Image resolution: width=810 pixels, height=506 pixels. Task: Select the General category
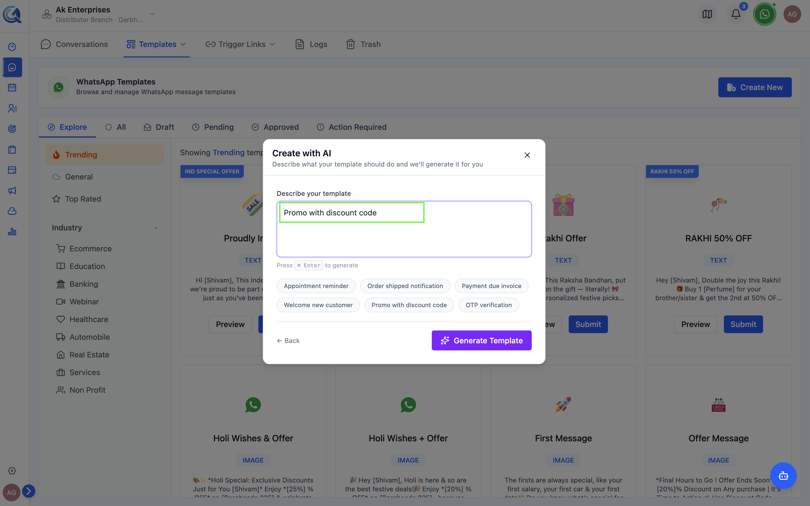tap(104, 177)
